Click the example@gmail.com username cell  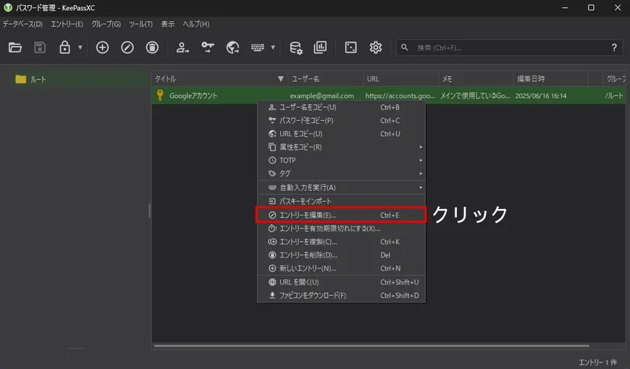pos(322,96)
